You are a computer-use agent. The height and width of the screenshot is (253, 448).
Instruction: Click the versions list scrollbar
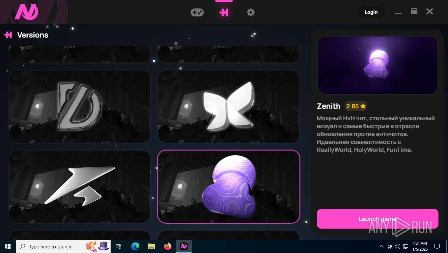click(x=306, y=175)
